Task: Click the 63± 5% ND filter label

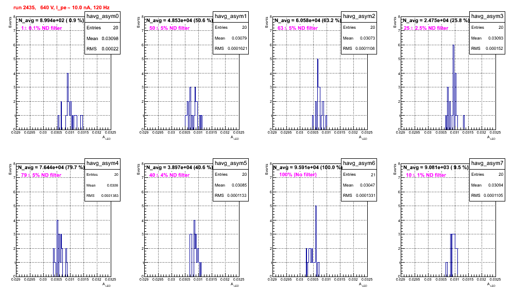Action: click(x=298, y=28)
